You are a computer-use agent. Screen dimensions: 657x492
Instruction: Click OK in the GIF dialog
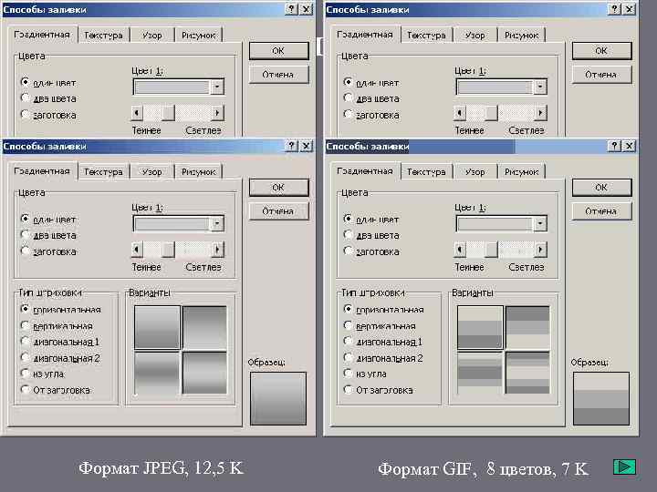tap(601, 188)
